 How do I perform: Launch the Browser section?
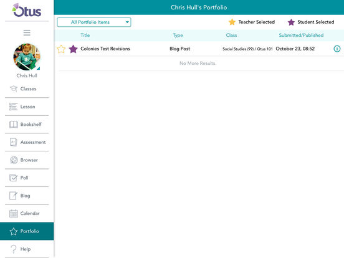pyautogui.click(x=27, y=160)
